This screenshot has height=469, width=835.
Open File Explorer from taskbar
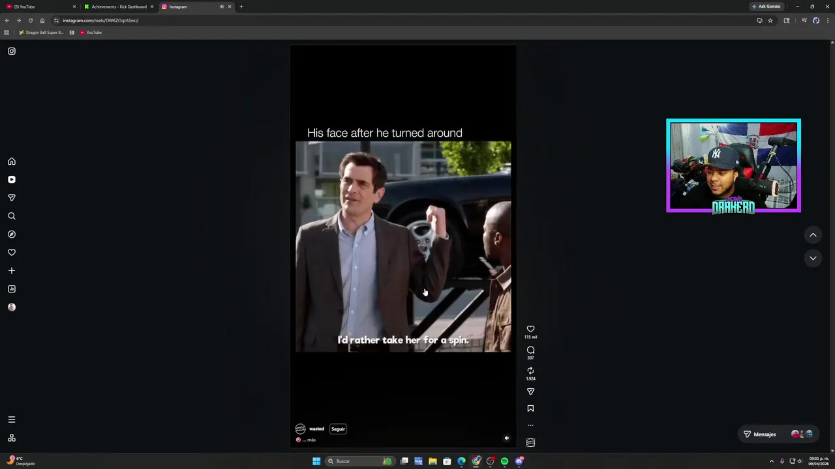tap(433, 461)
